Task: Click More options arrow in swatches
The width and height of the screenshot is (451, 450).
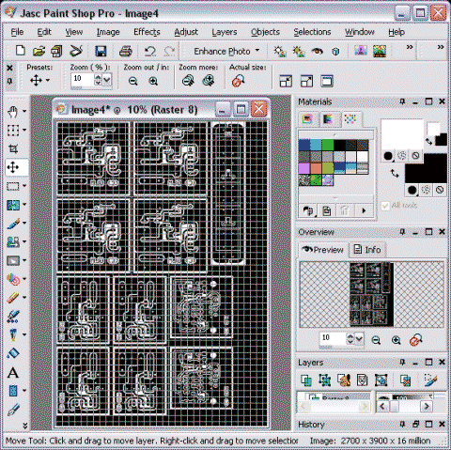Action: [364, 210]
